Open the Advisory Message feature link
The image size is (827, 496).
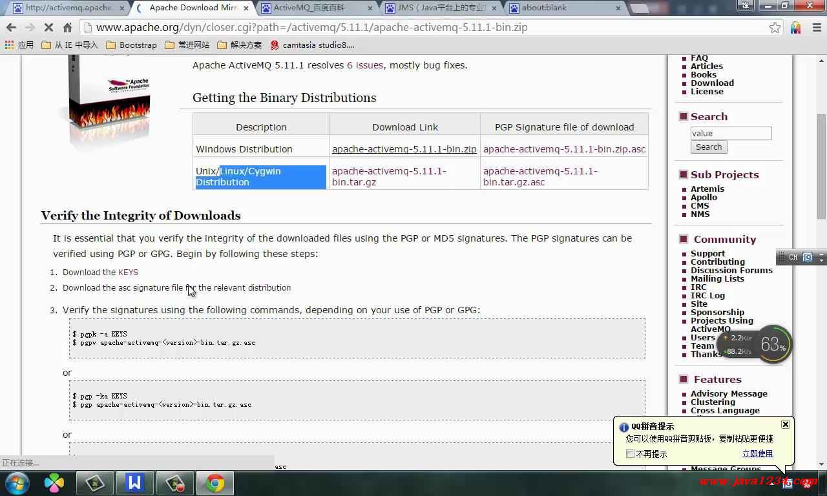[x=729, y=394]
